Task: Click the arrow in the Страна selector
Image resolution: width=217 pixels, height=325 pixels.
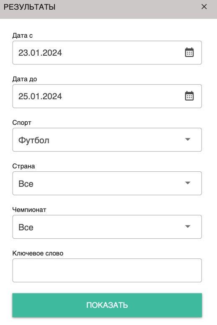Action: pyautogui.click(x=188, y=183)
